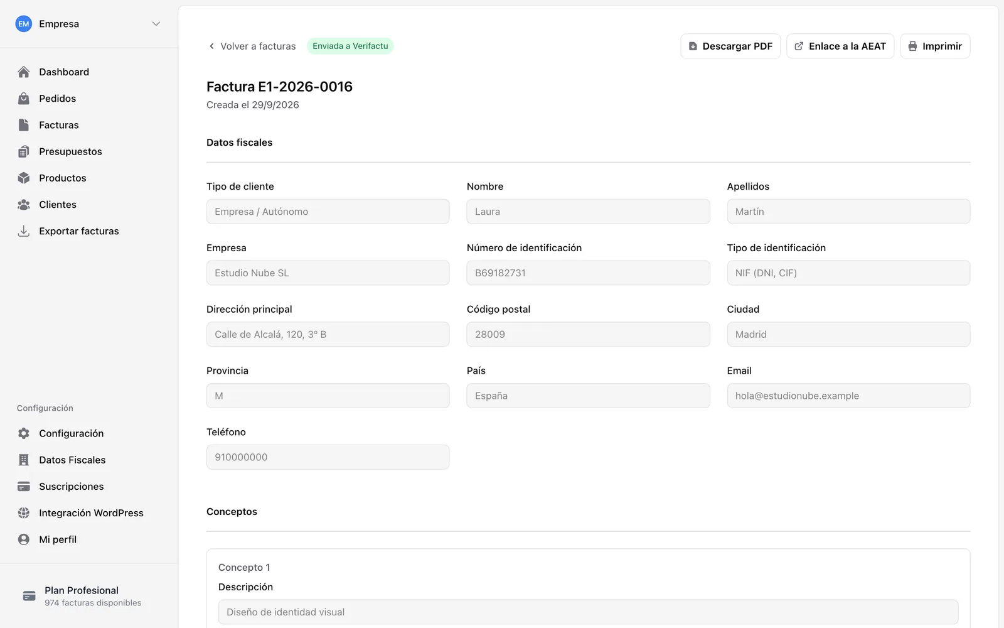Click the external-link icon in the Enlace a la AEAT button
Image resolution: width=1004 pixels, height=628 pixels.
click(799, 46)
